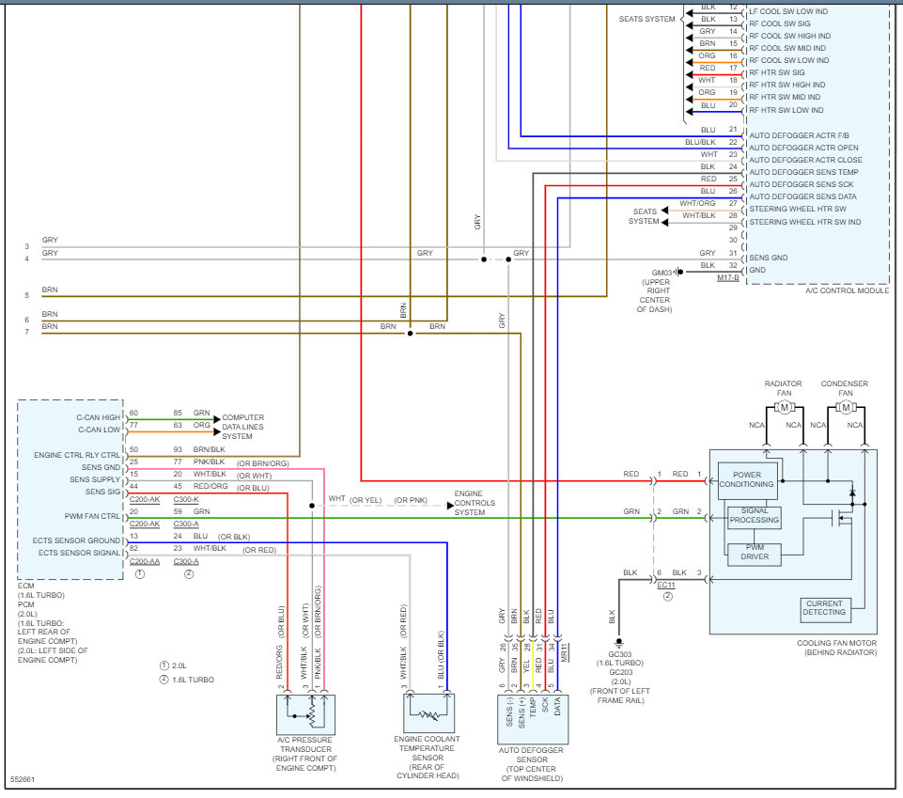Click RF COOL SW HIGH IND label
Screen dimensions: 903x798
click(789, 36)
